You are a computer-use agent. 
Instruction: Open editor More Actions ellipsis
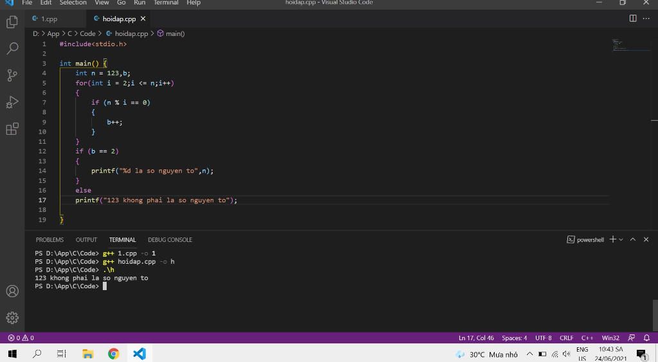coord(646,19)
